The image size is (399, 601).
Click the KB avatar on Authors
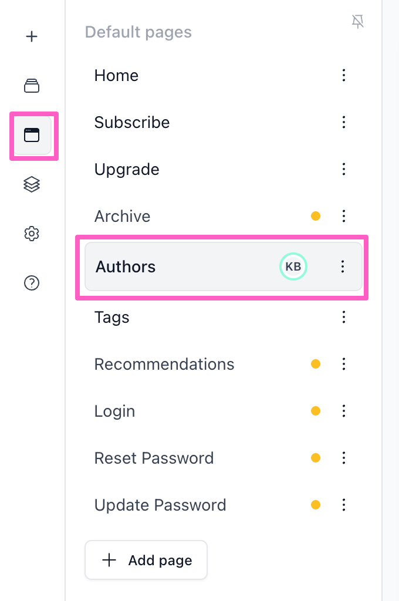point(293,267)
